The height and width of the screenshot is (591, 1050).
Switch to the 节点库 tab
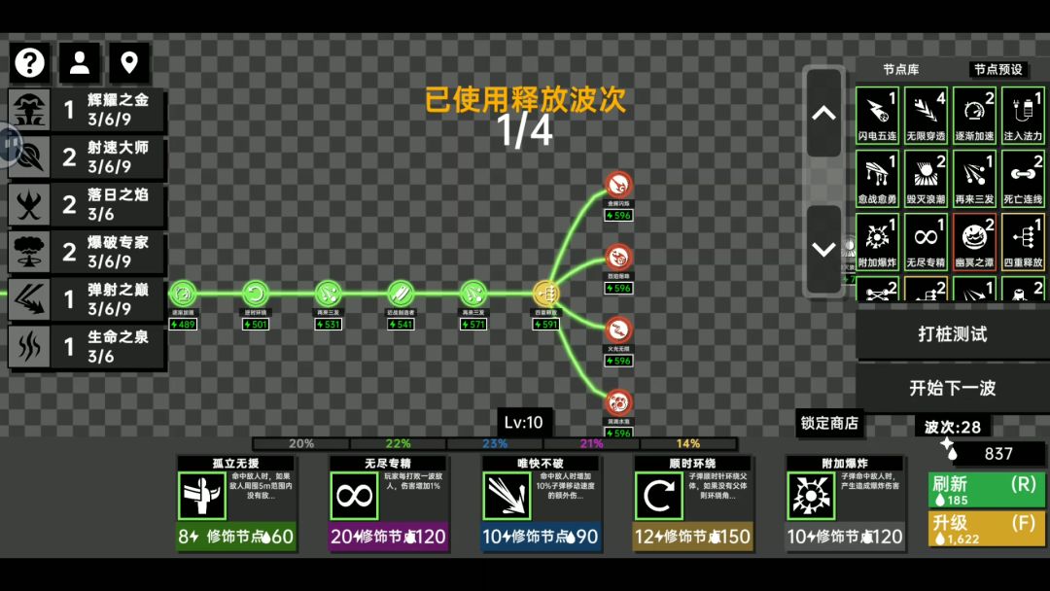pos(900,70)
